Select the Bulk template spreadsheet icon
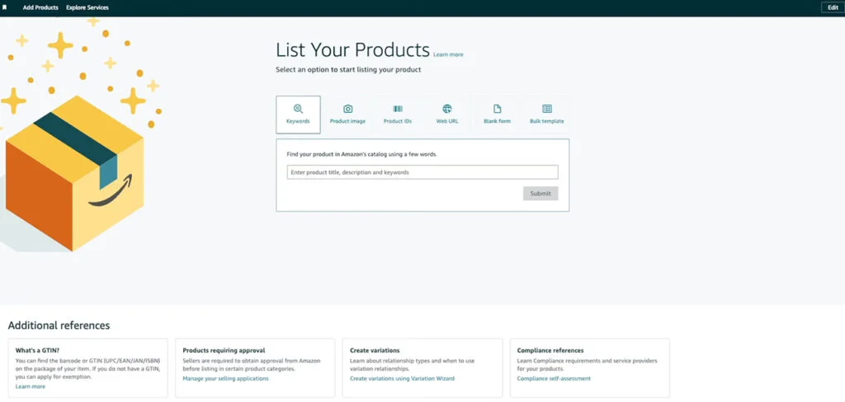This screenshot has width=845, height=402. tap(547, 109)
